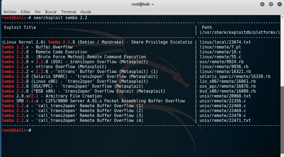Click '(Linux x86) - 'trans2open' Overflow' title

pyautogui.click(x=75, y=81)
